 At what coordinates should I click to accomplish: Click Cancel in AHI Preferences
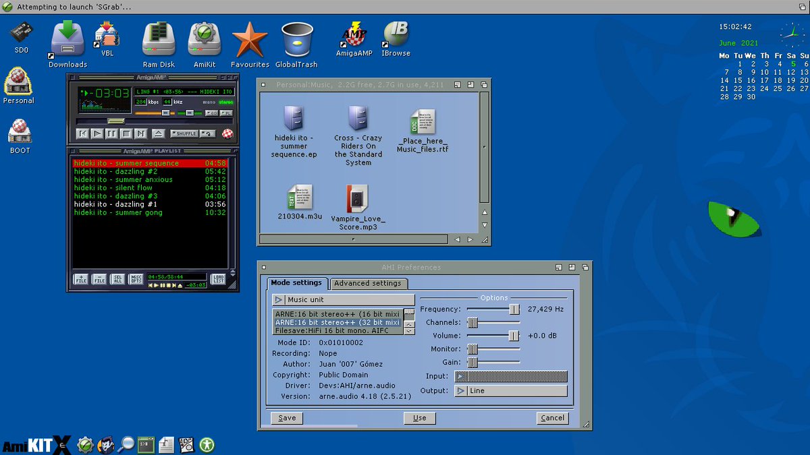point(552,418)
